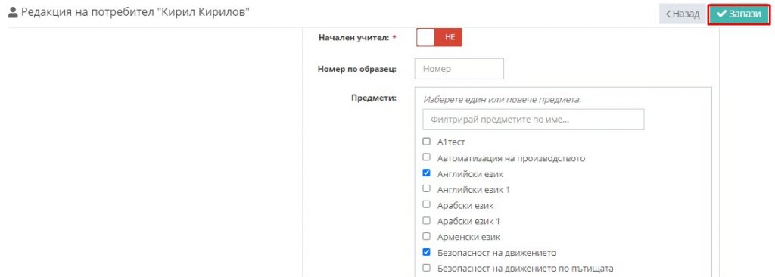Select the Арабски език checkbox
This screenshot has height=277, width=775.
pyautogui.click(x=427, y=205)
